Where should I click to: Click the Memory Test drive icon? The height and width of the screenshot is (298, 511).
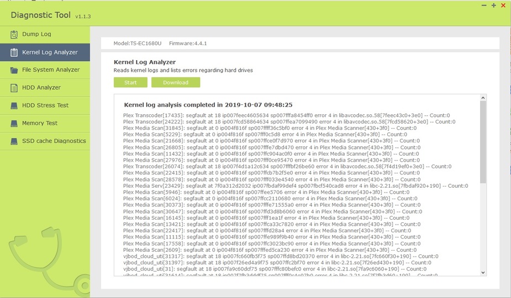coord(14,124)
